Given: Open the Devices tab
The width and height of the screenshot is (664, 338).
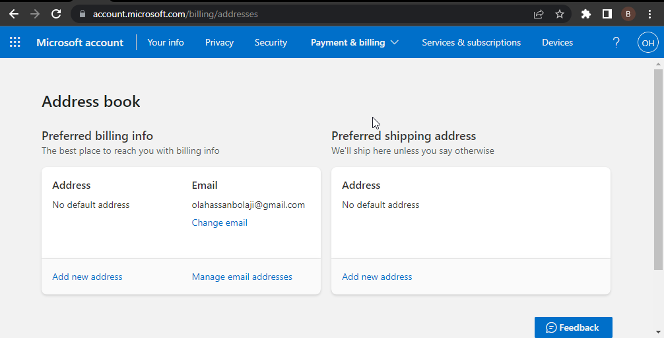Looking at the screenshot, I should pos(557,42).
